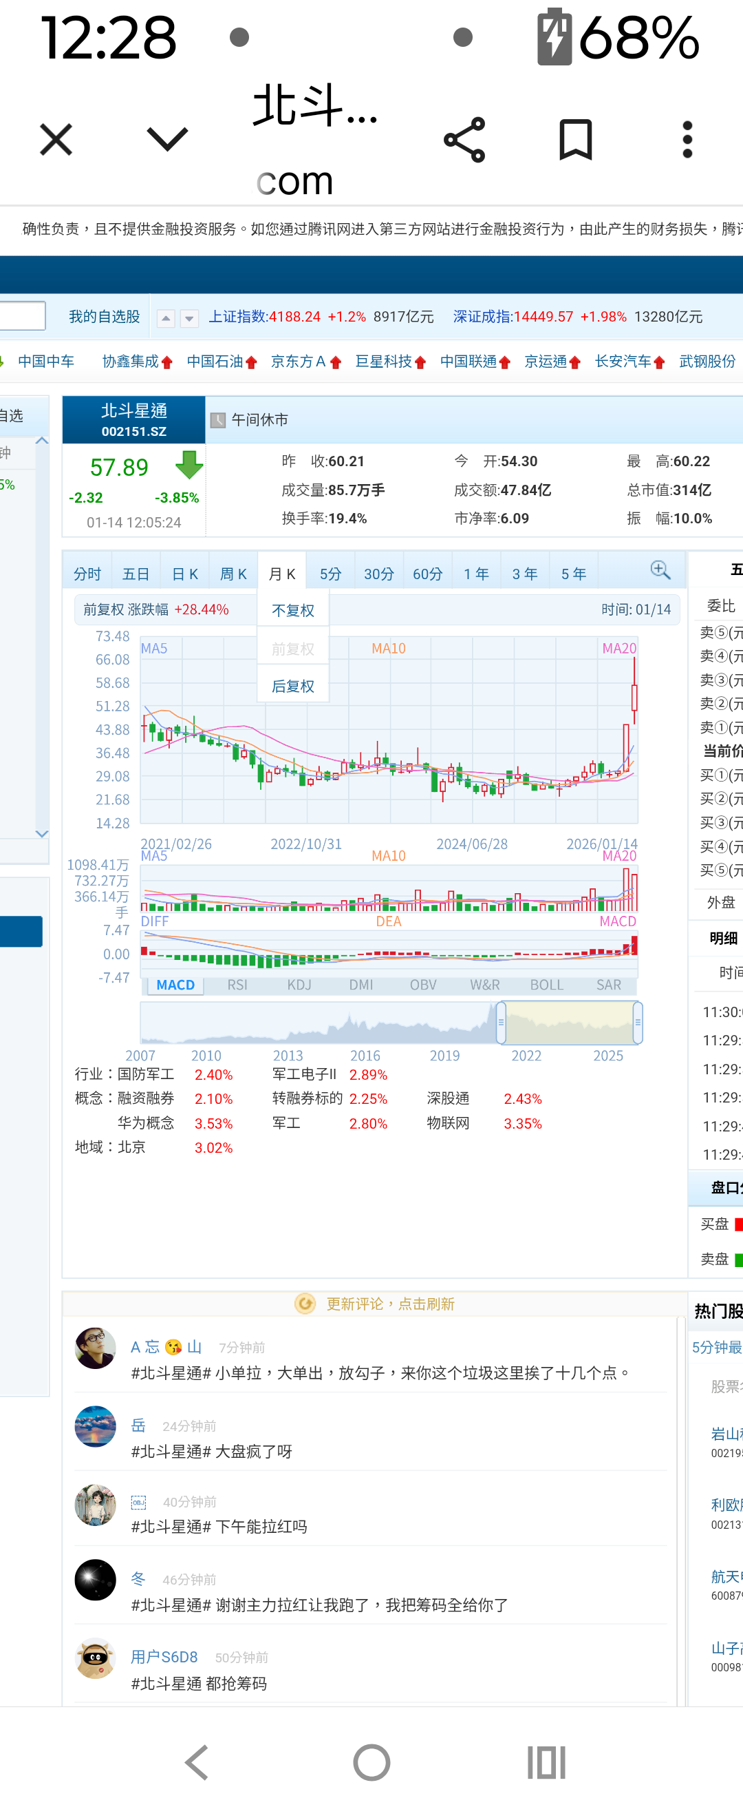Select the W&R indicator tab
The height and width of the screenshot is (1818, 743).
pyautogui.click(x=485, y=985)
